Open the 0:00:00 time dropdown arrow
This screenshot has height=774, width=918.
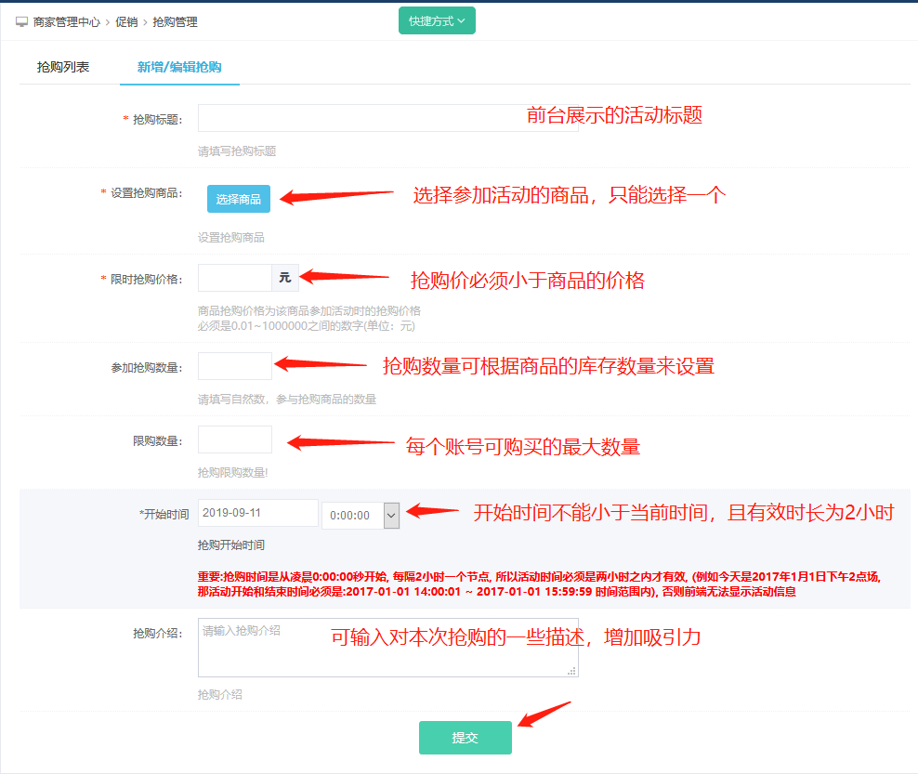click(x=391, y=515)
